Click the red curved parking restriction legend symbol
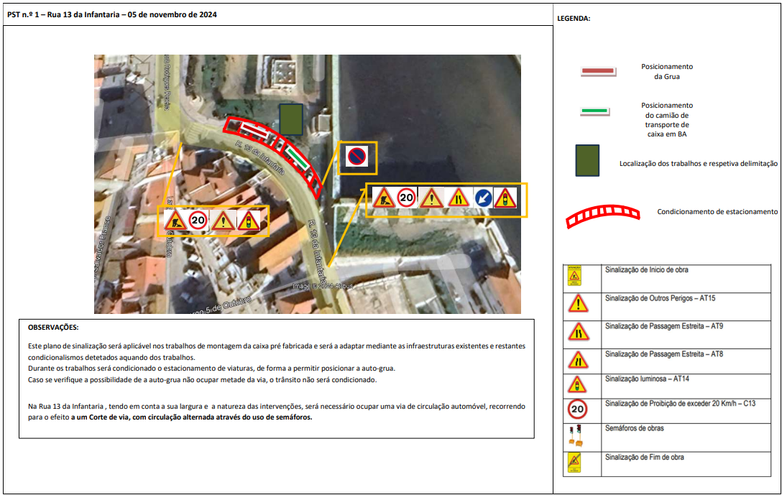The height and width of the screenshot is (495, 782). 603,216
